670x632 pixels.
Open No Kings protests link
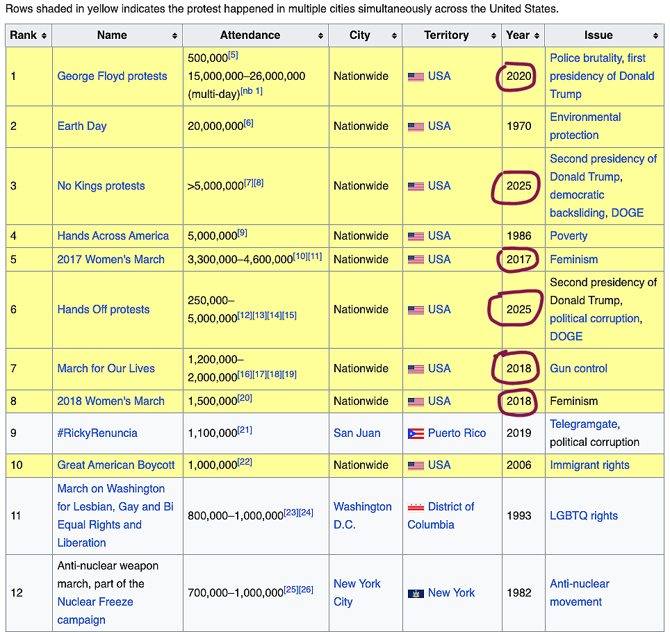[101, 185]
